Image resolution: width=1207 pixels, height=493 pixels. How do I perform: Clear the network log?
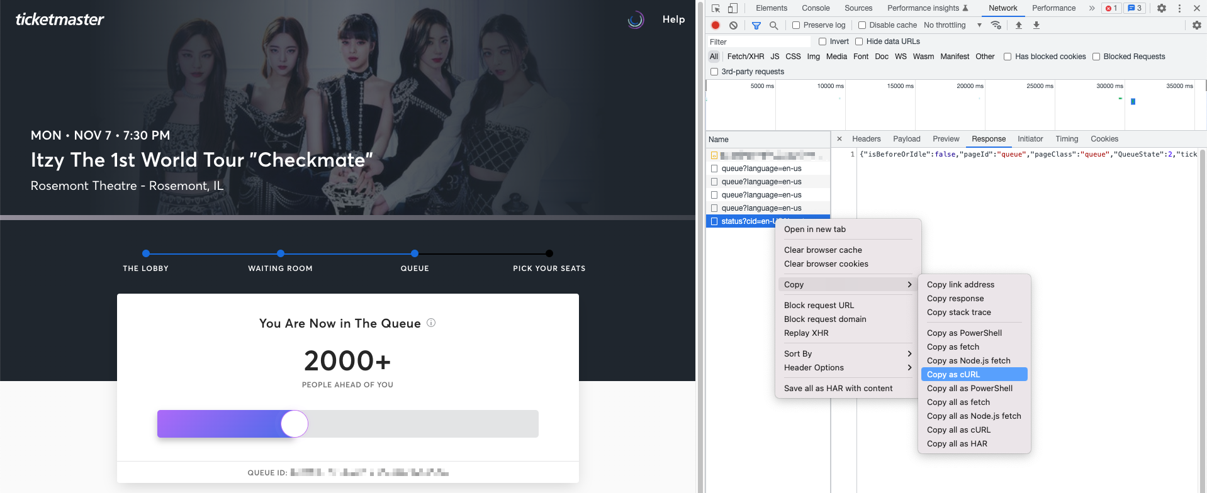click(x=733, y=25)
